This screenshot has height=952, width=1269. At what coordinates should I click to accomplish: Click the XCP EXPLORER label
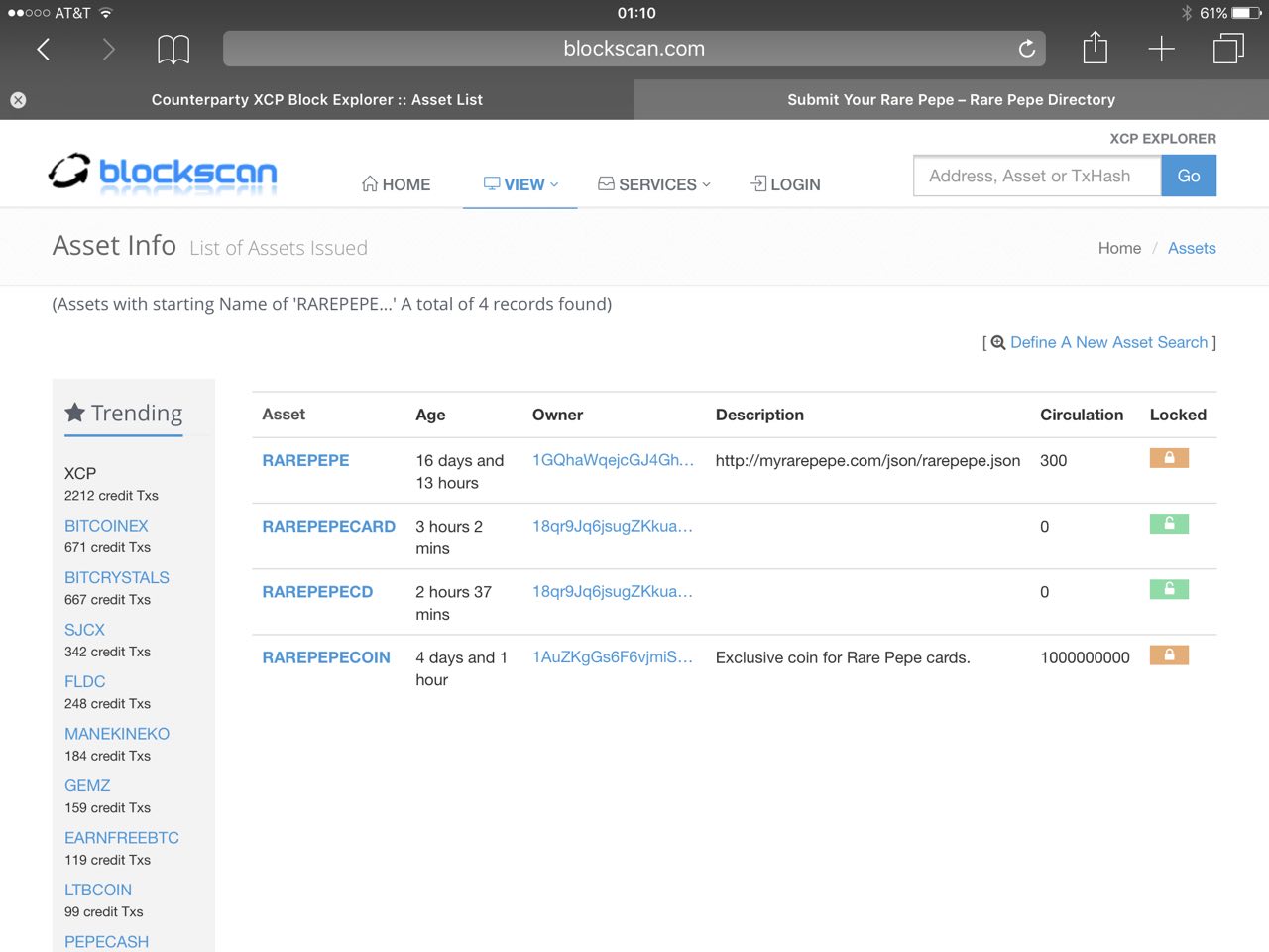(x=1163, y=139)
